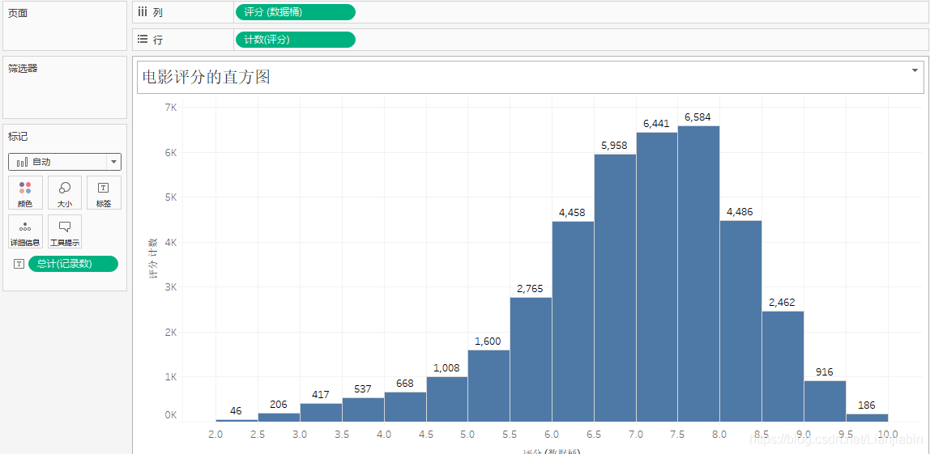Select the 计数(评分) pill on rows shelf
This screenshot has width=930, height=454.
296,40
